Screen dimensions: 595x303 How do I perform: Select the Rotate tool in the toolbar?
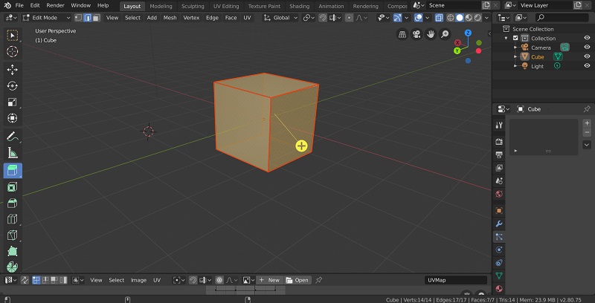(13, 85)
